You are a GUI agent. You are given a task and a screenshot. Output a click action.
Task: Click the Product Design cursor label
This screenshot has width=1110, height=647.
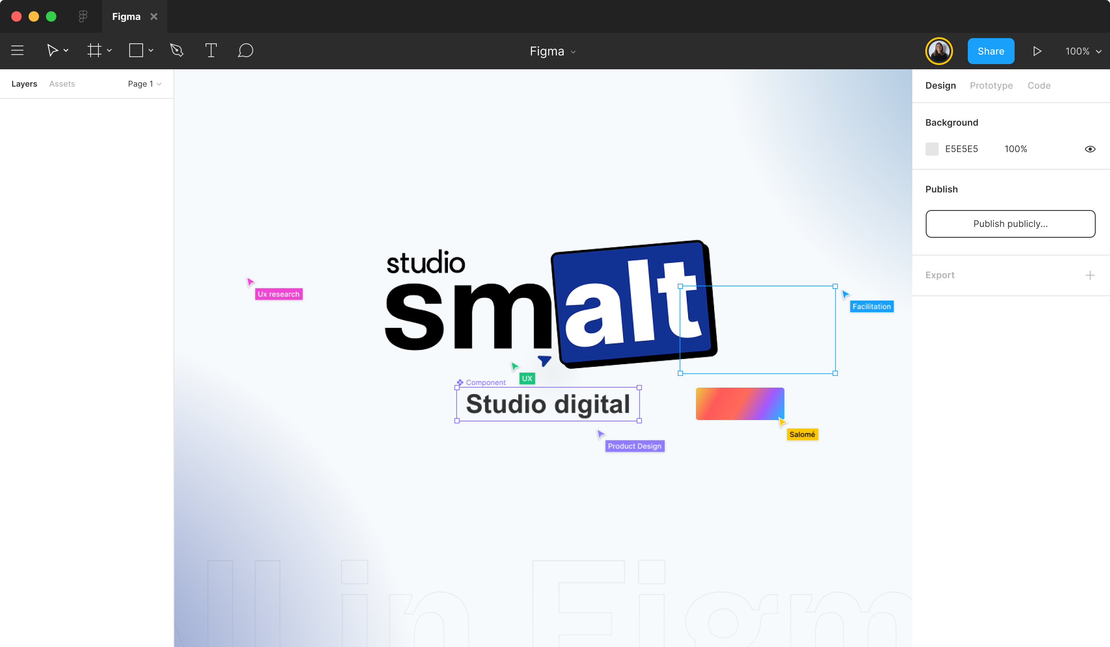(x=634, y=446)
